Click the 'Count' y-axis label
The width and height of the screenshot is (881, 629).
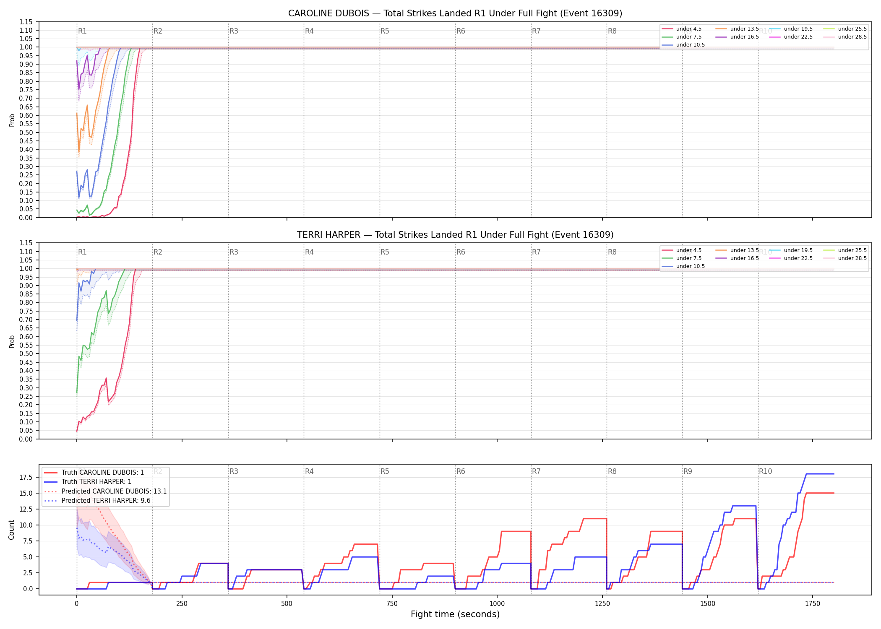(11, 530)
